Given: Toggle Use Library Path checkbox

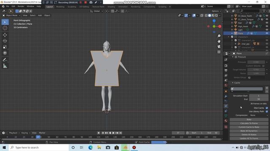Looking at the screenshot, I should pyautogui.click(x=267, y=112).
